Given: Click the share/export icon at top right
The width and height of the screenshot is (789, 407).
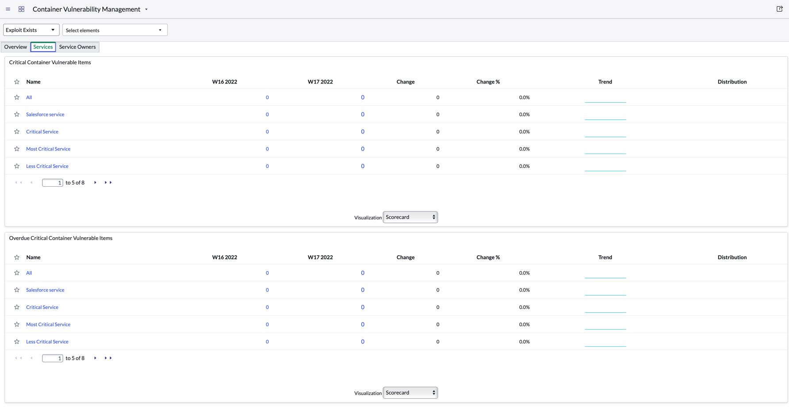Looking at the screenshot, I should (x=779, y=9).
